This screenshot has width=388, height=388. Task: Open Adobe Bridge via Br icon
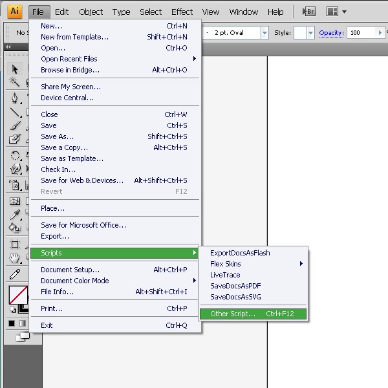pyautogui.click(x=309, y=12)
